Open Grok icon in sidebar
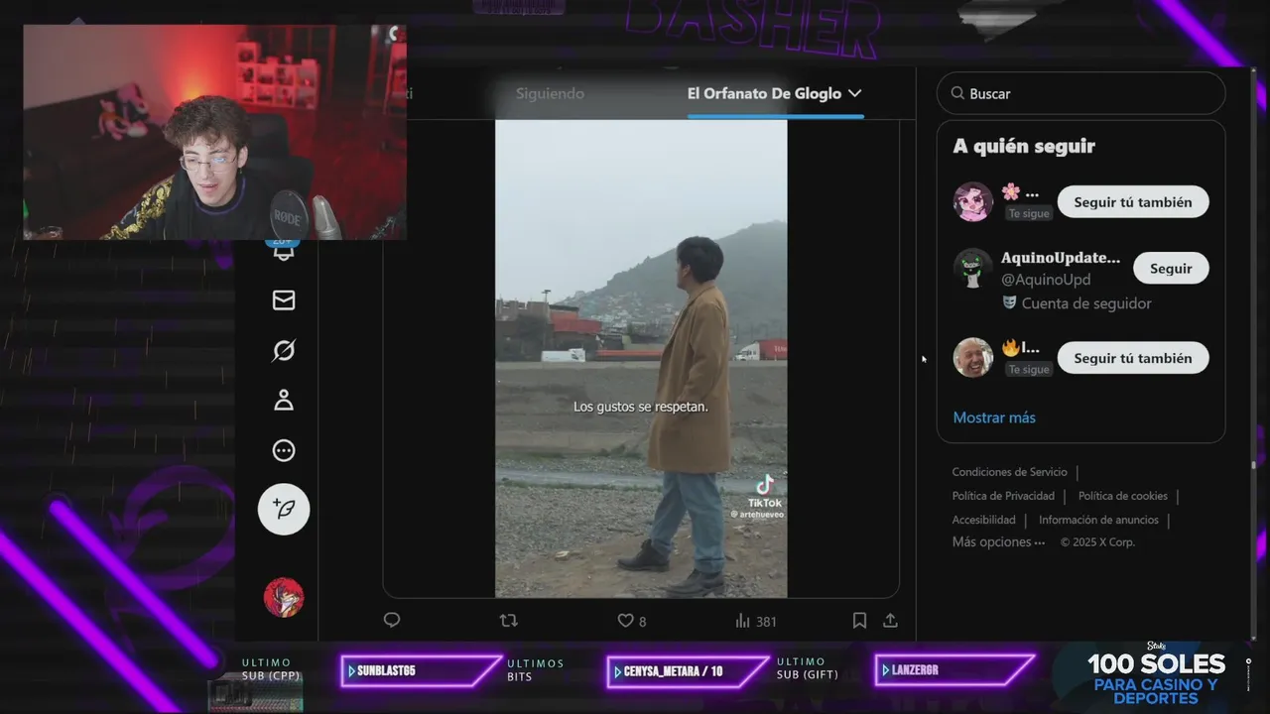Screen dimensions: 1270x714 tap(284, 350)
